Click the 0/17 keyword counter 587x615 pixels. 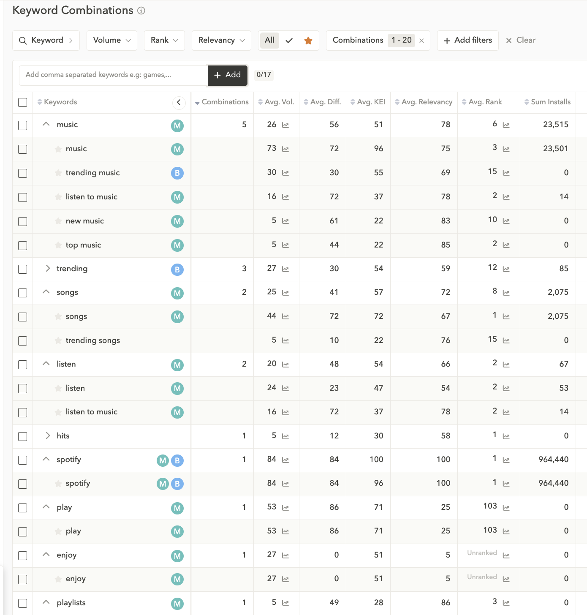click(264, 75)
